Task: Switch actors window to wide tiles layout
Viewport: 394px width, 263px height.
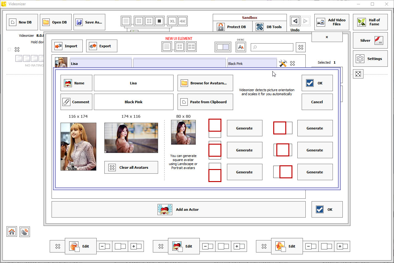Action: pos(191,47)
